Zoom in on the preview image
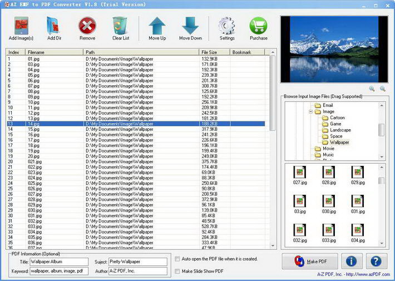Screen dimensions: 395x281 372,88
